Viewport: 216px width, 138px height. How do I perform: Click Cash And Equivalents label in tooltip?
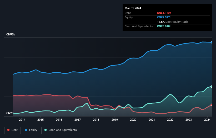point(139,26)
